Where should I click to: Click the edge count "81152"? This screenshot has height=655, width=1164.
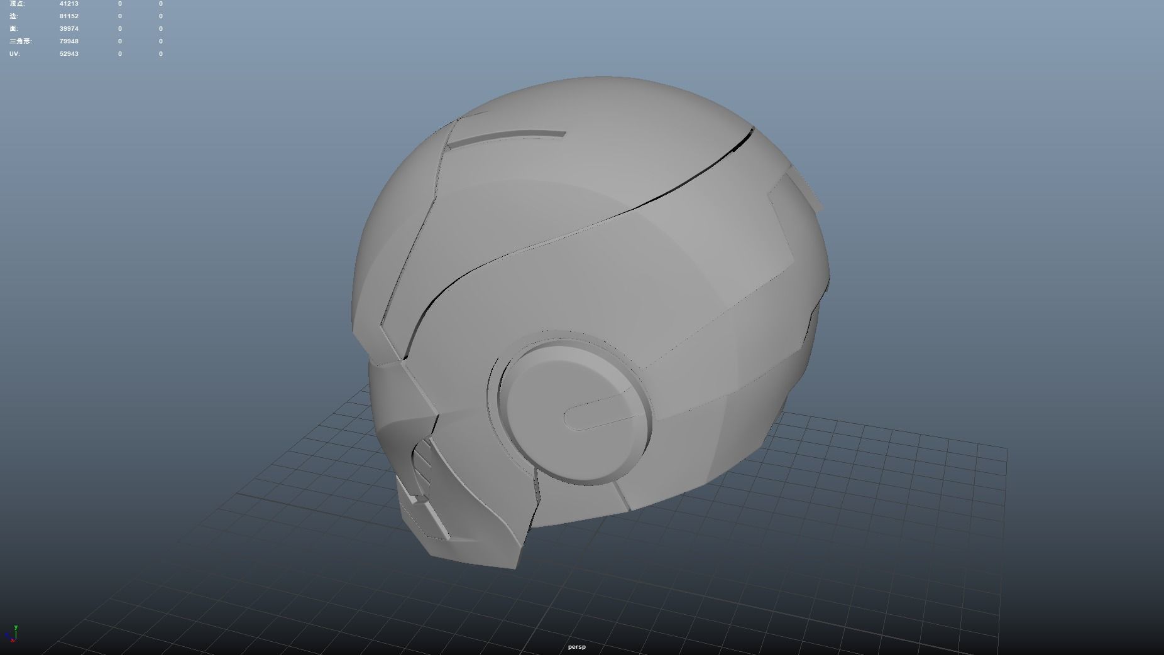tap(69, 16)
